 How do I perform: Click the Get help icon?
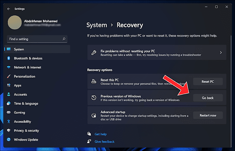[x=89, y=134]
